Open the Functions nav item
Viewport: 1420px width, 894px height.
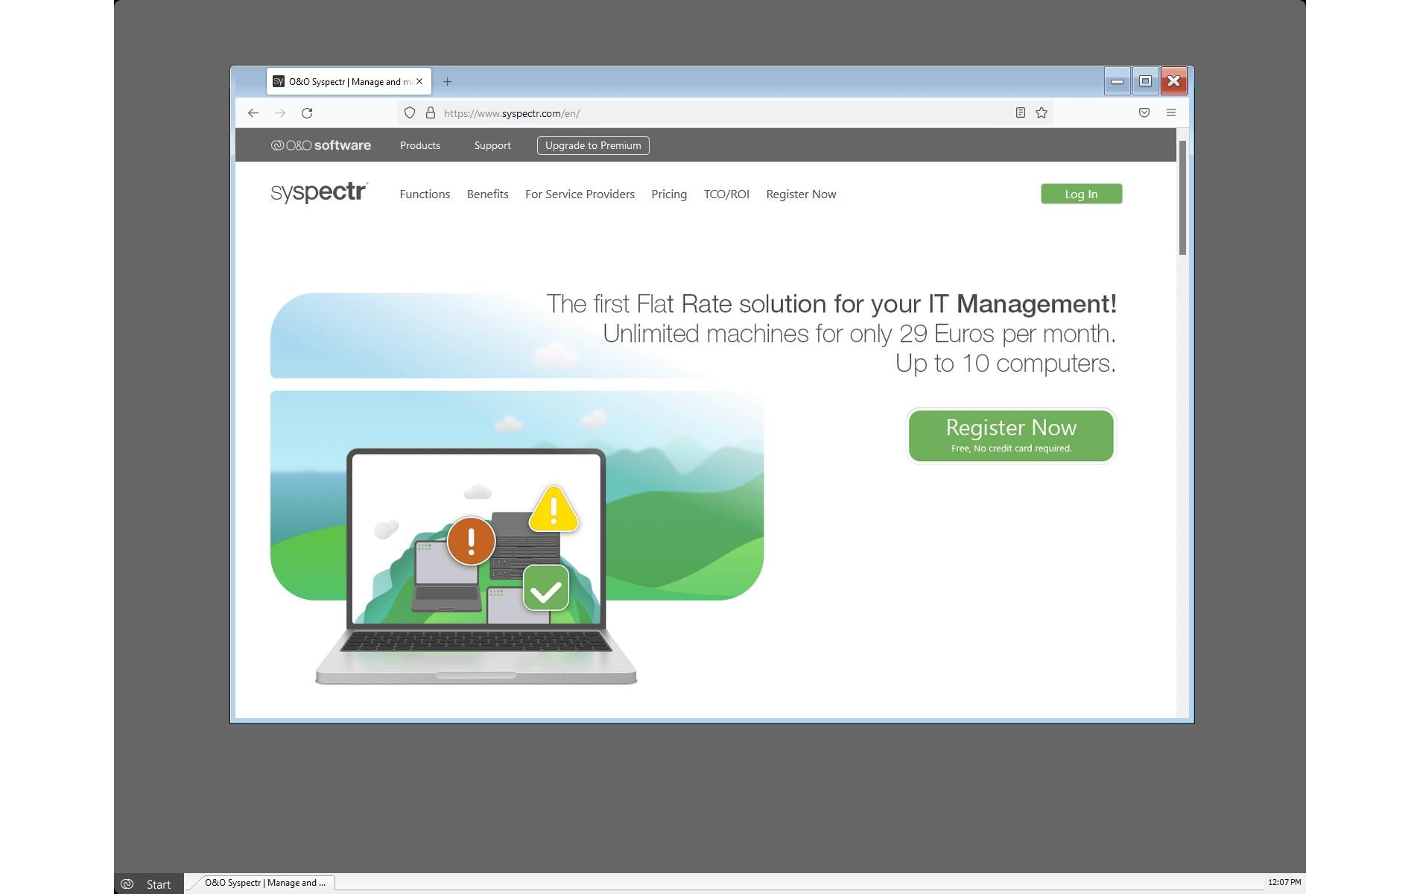425,194
